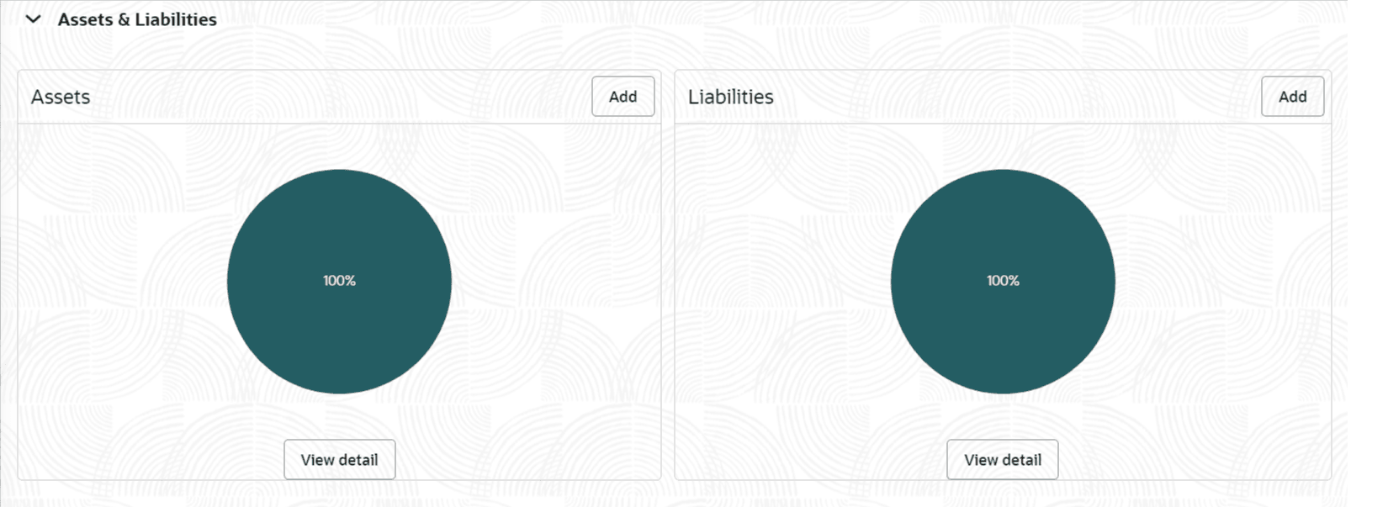Click the top edge of Assets pie
The image size is (1388, 507).
pos(339,174)
